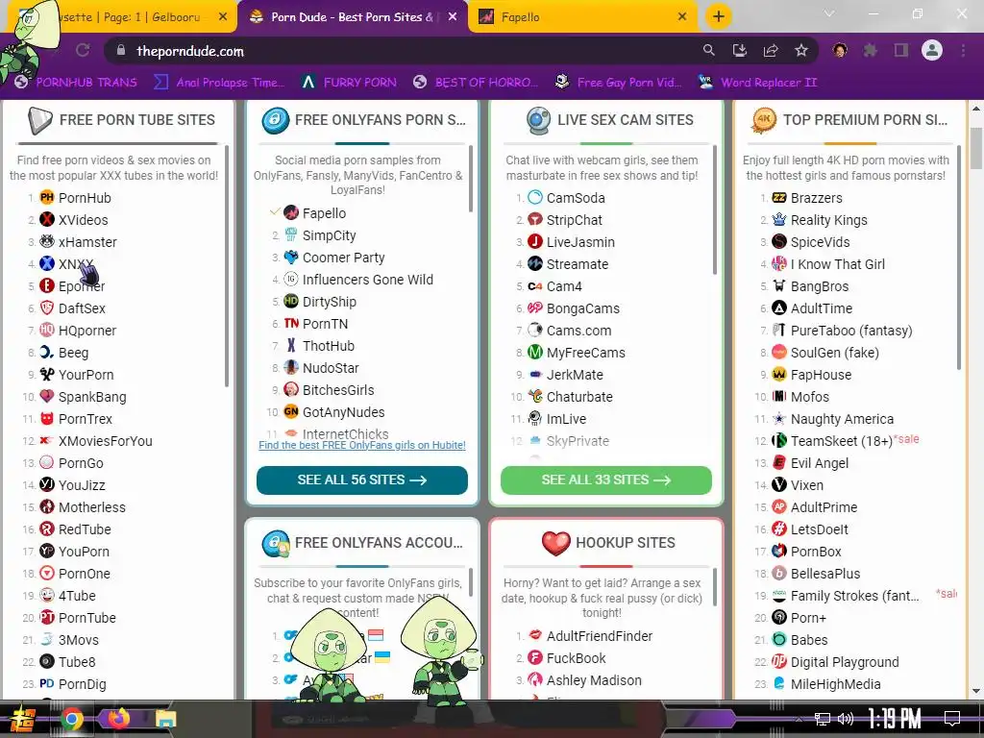Click the DaftSex shield icon
The image size is (984, 738).
point(47,307)
